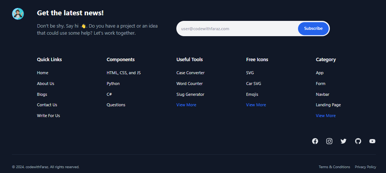The width and height of the screenshot is (386, 173).
Task: Open the Instagram social icon
Action: pos(329,141)
